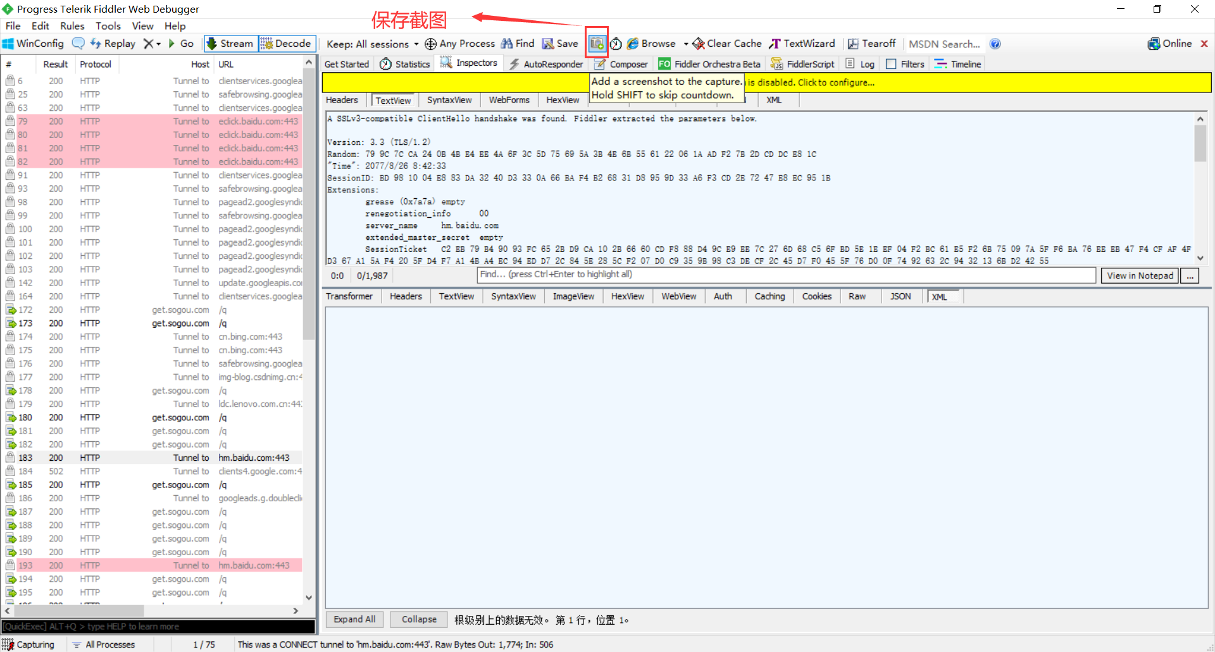
Task: Toggle Stream mode
Action: (x=230, y=44)
